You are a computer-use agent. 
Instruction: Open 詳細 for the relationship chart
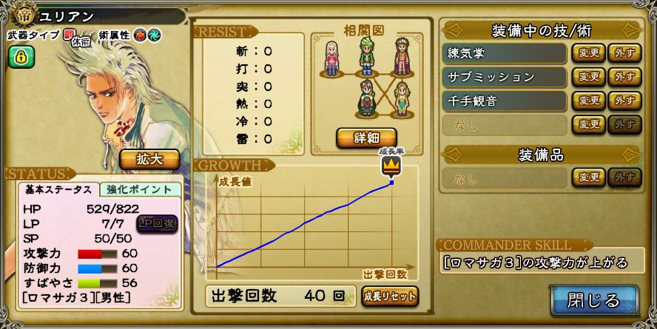click(367, 138)
